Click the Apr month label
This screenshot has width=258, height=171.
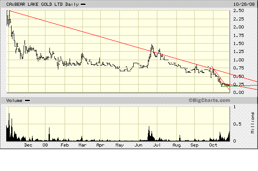pos(100,145)
